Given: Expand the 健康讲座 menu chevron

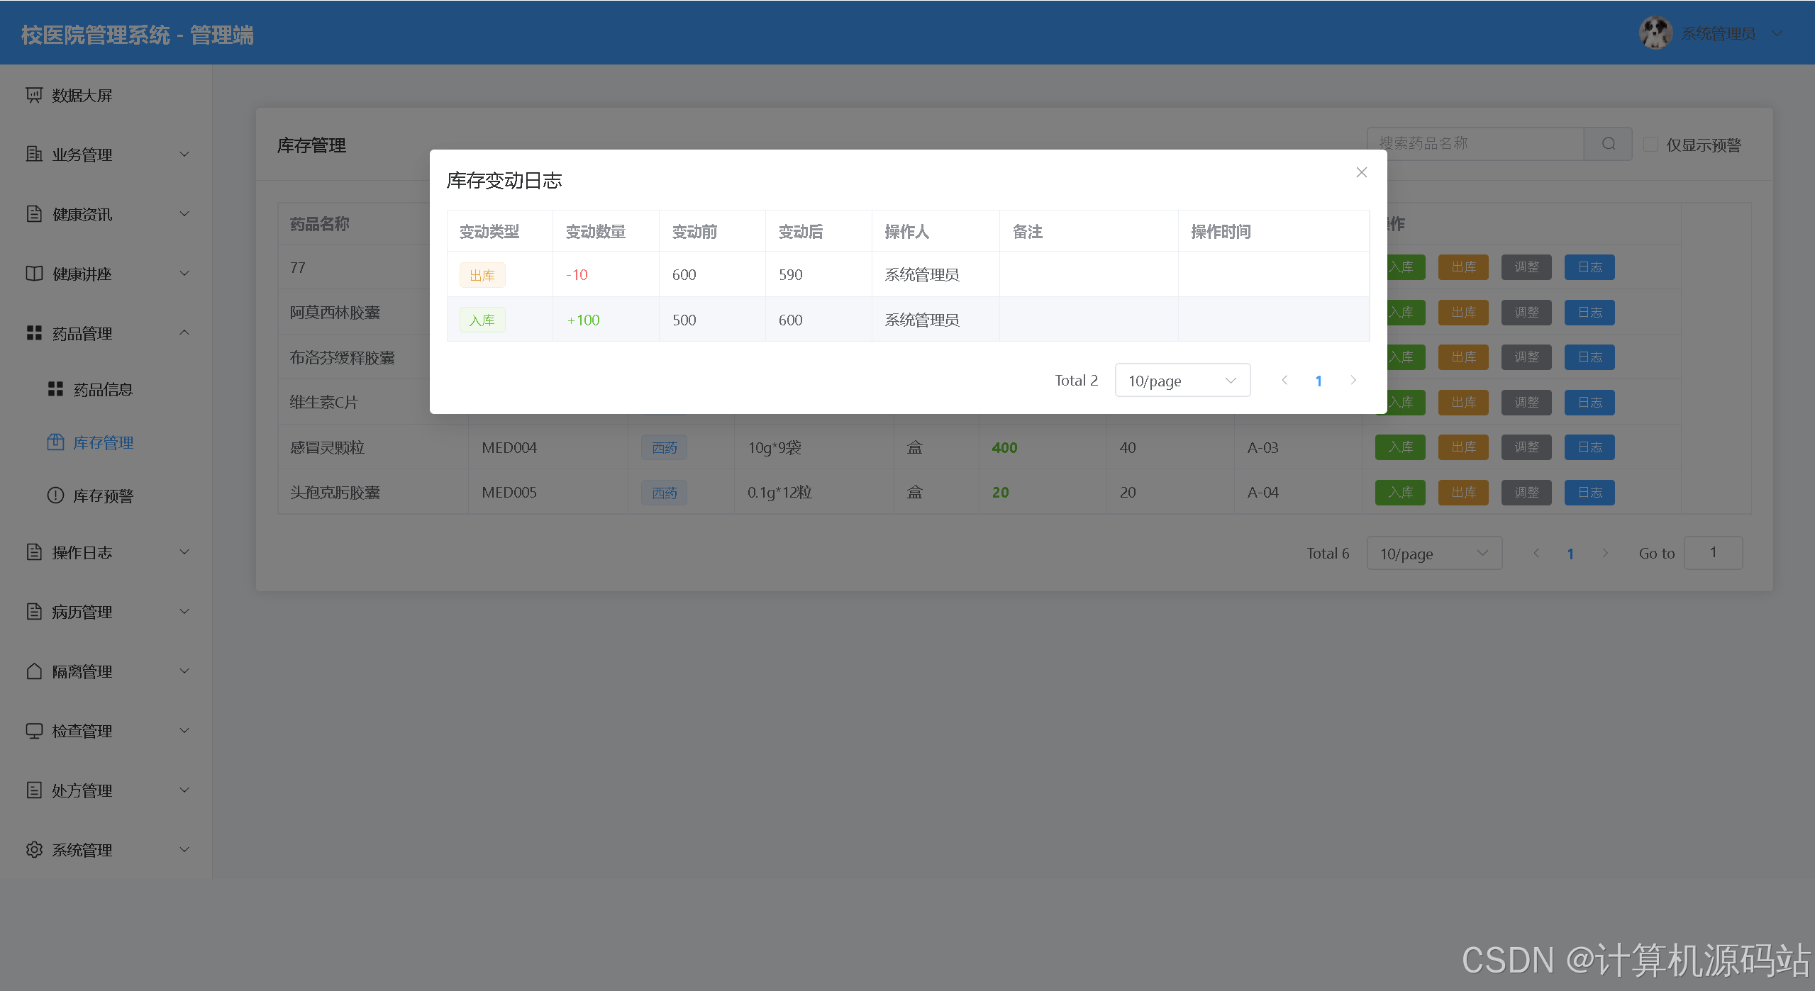Looking at the screenshot, I should [x=184, y=273].
